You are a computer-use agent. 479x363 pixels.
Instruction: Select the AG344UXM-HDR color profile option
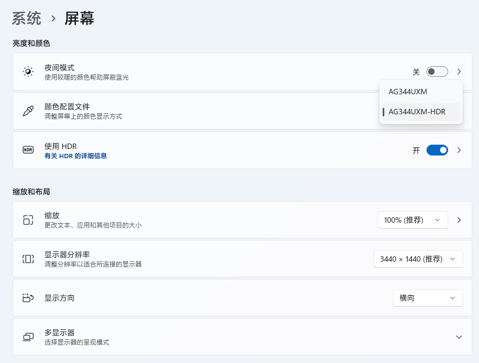tap(421, 112)
